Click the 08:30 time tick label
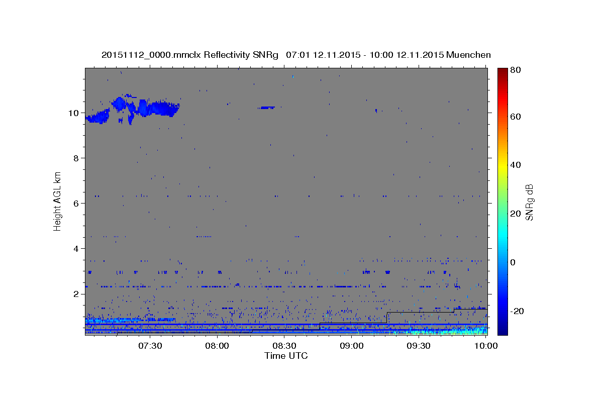 [x=284, y=346]
